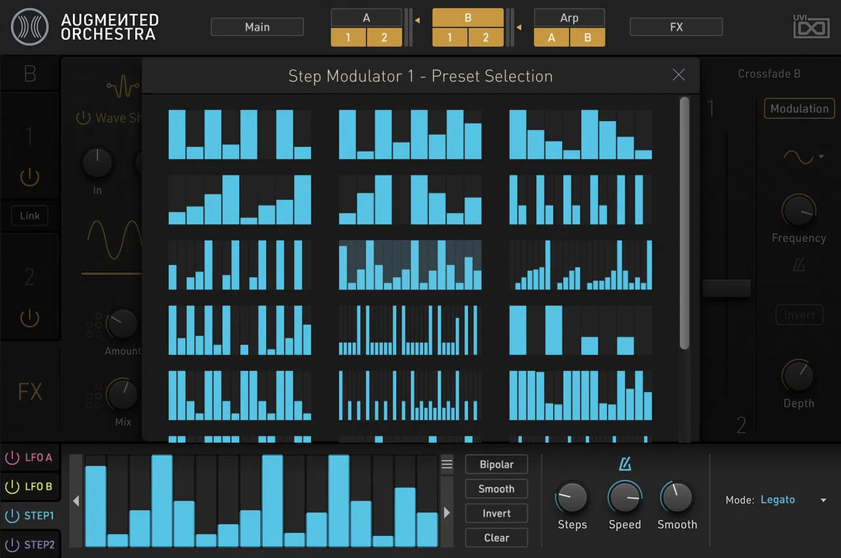This screenshot has width=841, height=558.
Task: Click the Augmented Orchestra logo emblem
Action: point(30,27)
